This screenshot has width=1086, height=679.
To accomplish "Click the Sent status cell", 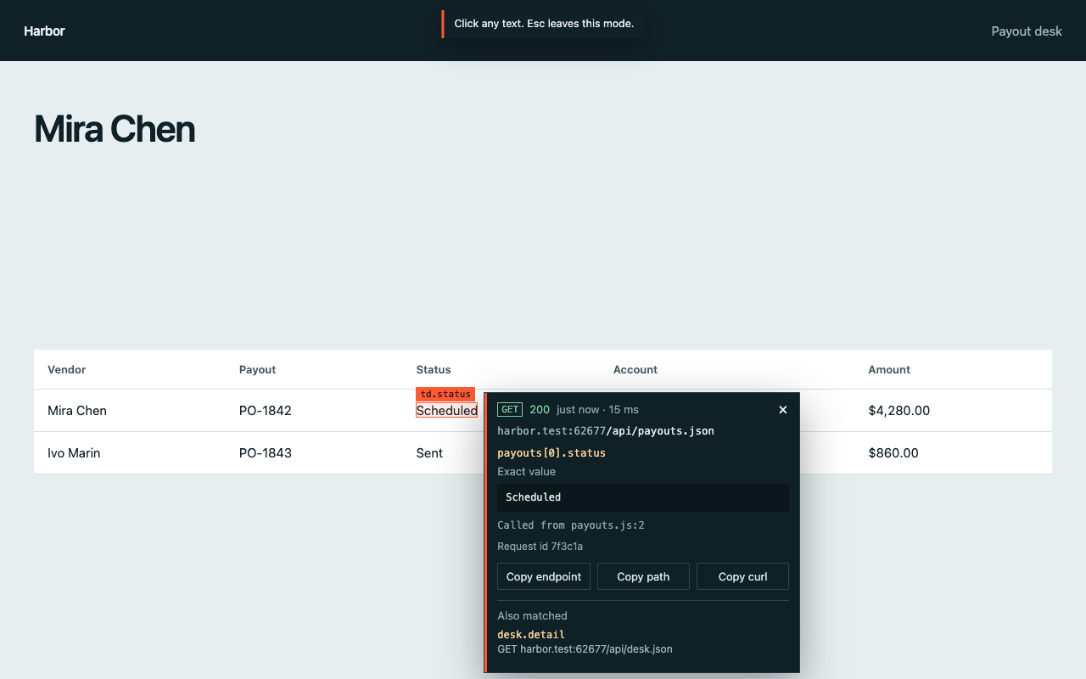I will point(429,453).
